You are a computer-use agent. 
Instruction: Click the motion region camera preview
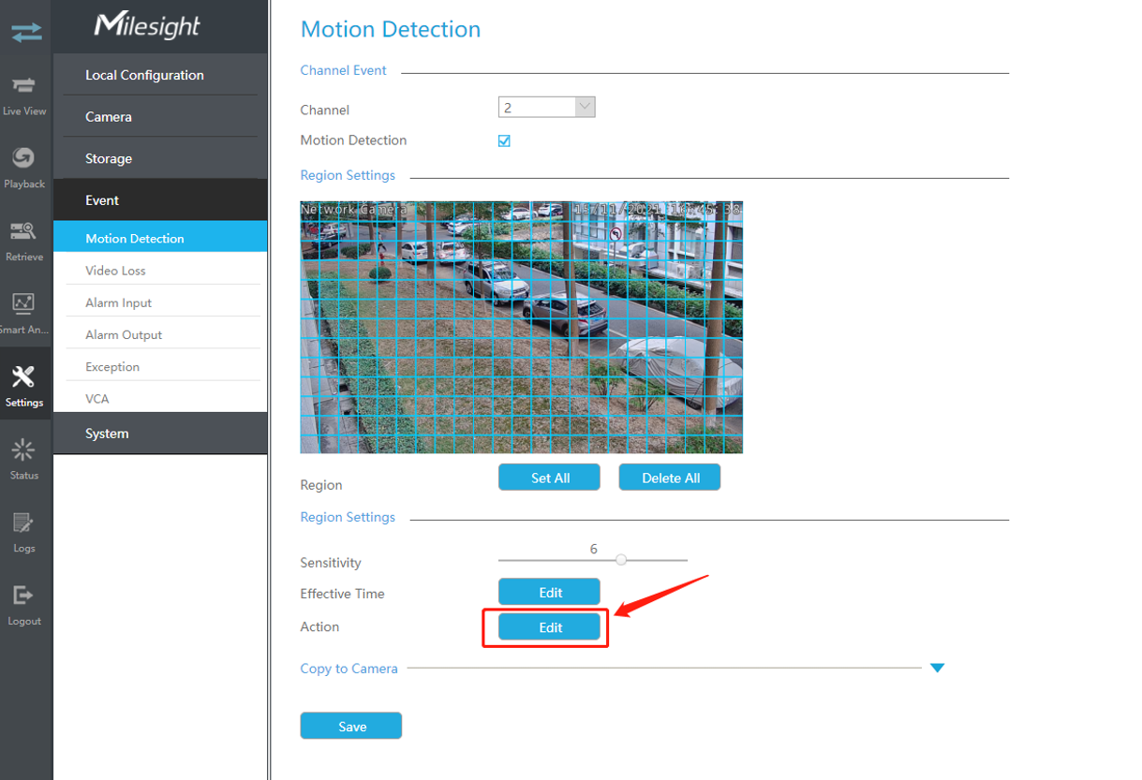pos(522,327)
